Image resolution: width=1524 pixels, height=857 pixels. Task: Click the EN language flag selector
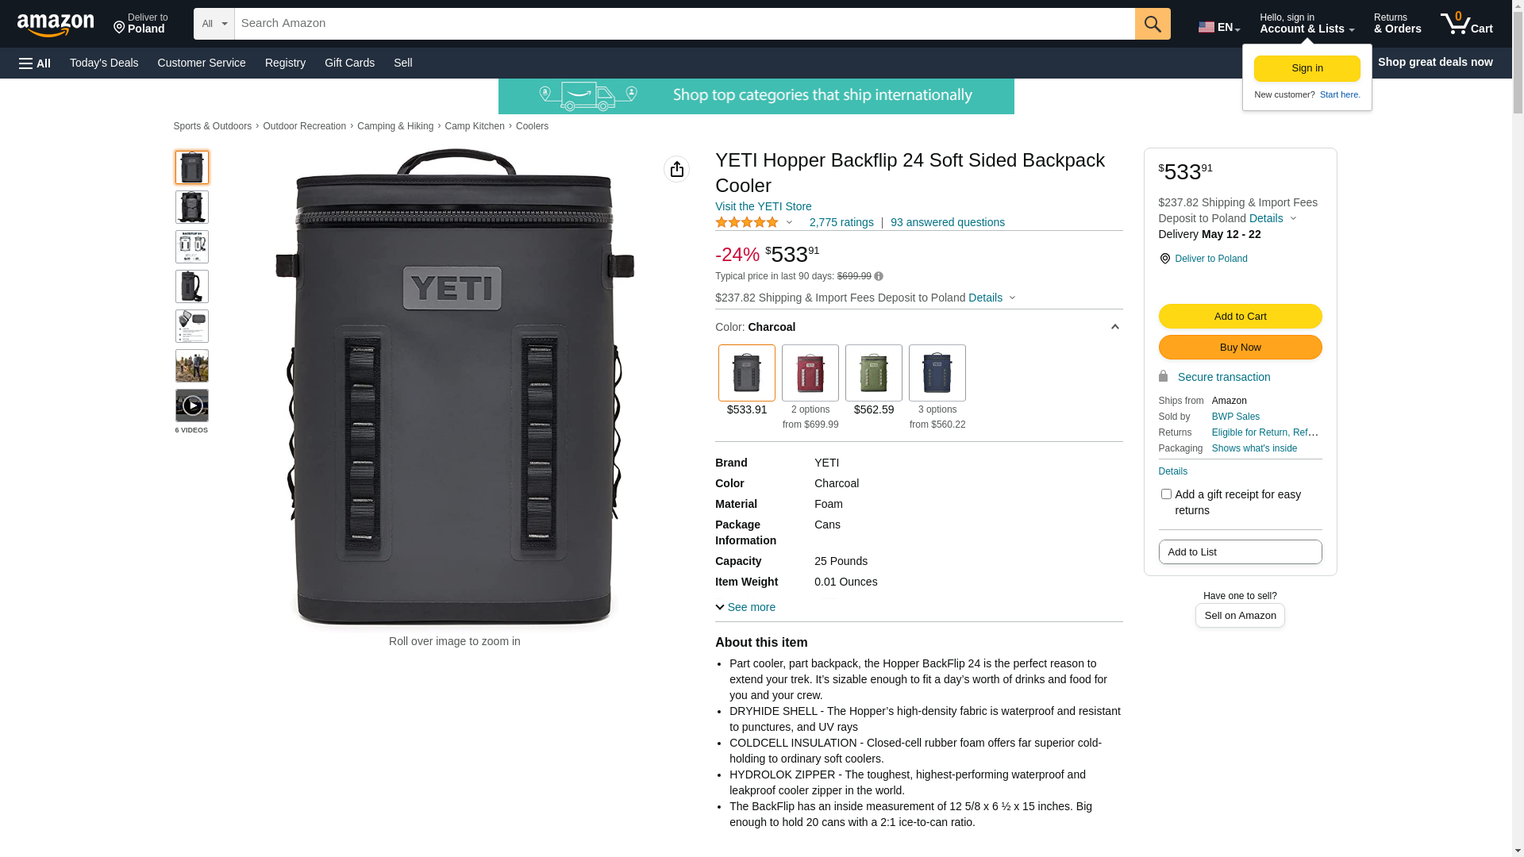tap(1219, 27)
